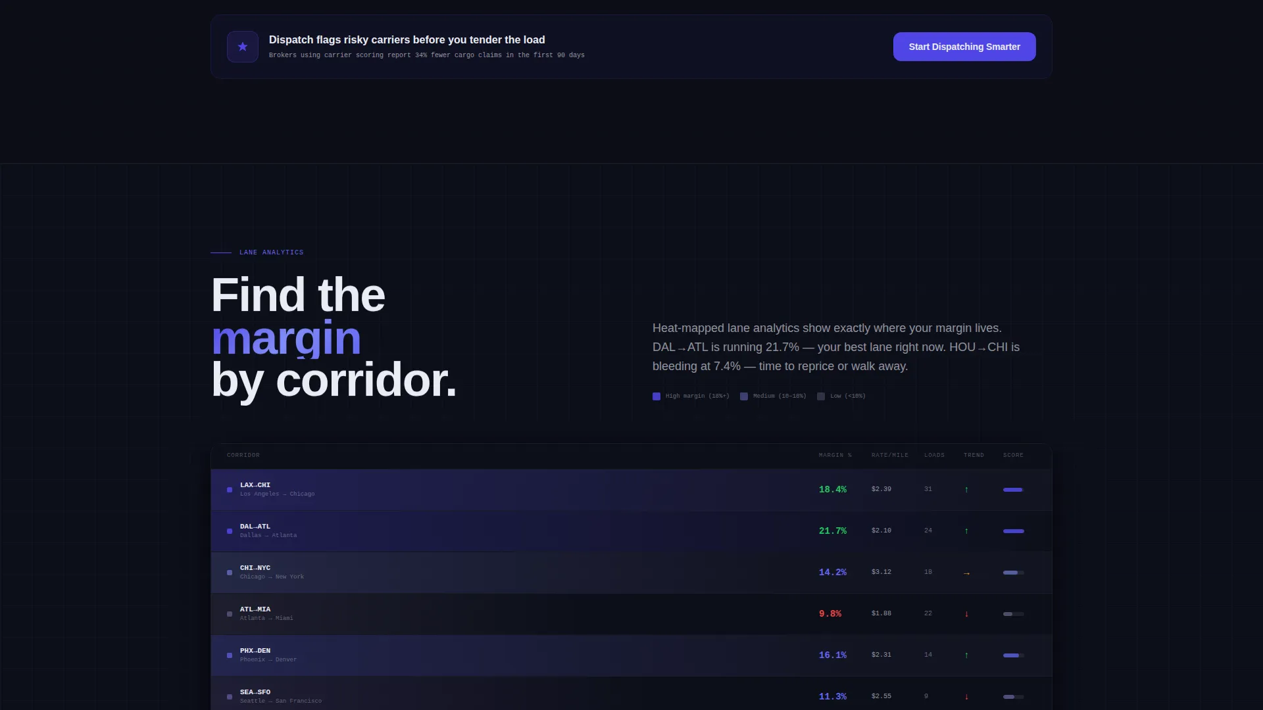Select the DAL→ATL corridor row name
Viewport: 1263px width, 710px height.
pos(255,527)
